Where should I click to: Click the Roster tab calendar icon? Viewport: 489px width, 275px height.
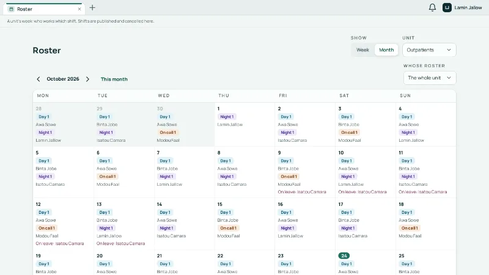point(11,9)
